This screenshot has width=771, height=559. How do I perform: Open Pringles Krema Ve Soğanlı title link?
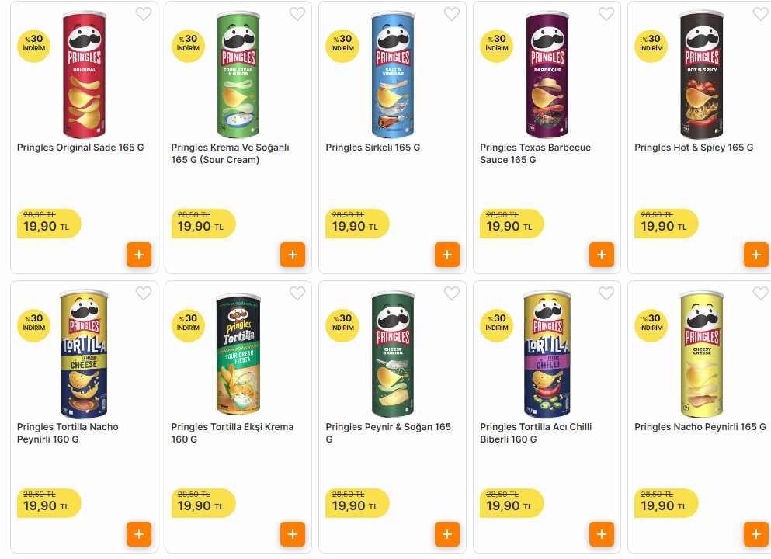(230, 154)
